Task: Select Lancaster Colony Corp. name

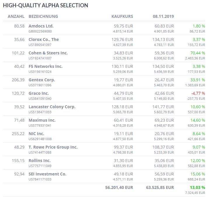Action: [52, 107]
